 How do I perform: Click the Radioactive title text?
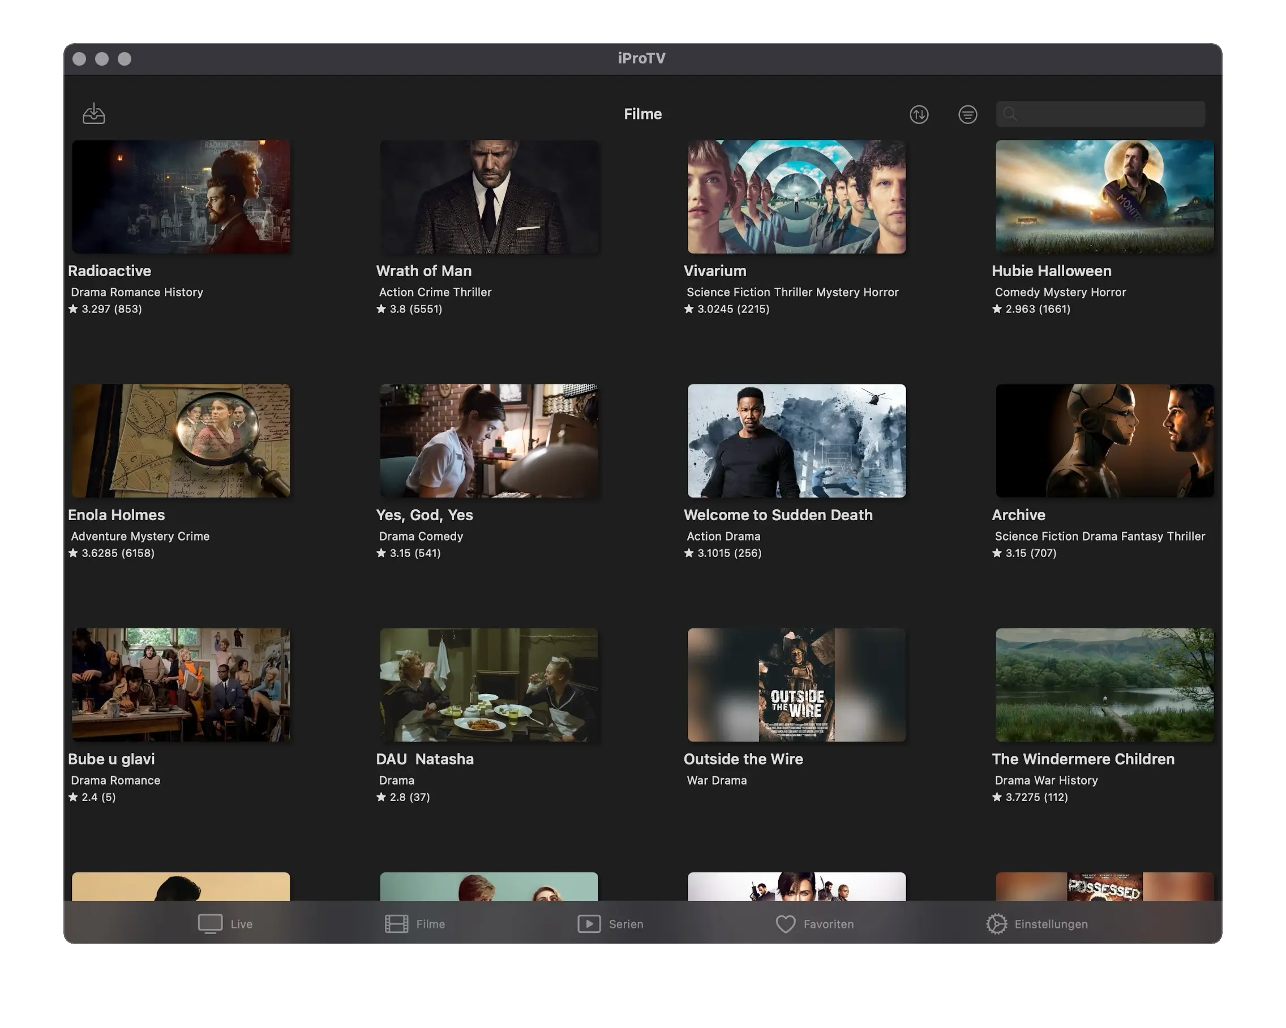[109, 271]
